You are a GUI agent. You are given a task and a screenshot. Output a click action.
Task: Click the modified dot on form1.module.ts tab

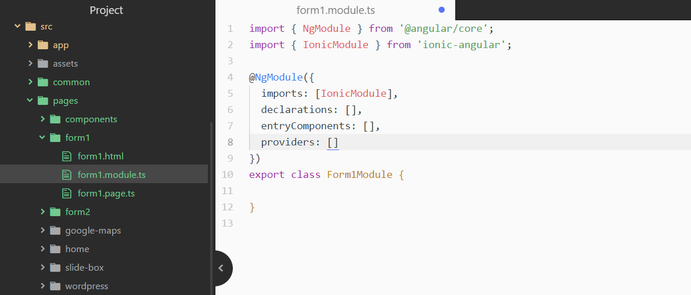pyautogui.click(x=441, y=10)
